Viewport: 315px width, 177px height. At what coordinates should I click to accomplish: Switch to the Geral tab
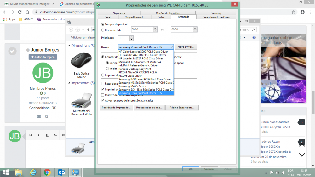coord(107,17)
